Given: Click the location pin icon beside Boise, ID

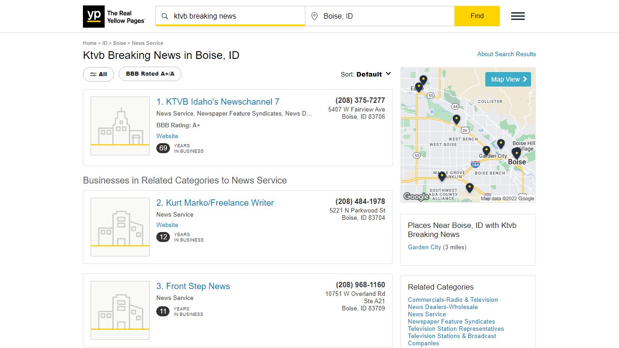Looking at the screenshot, I should click(314, 16).
